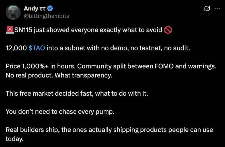Click the word "warnings" in the post
This screenshot has width=225, height=147.
(202, 66)
